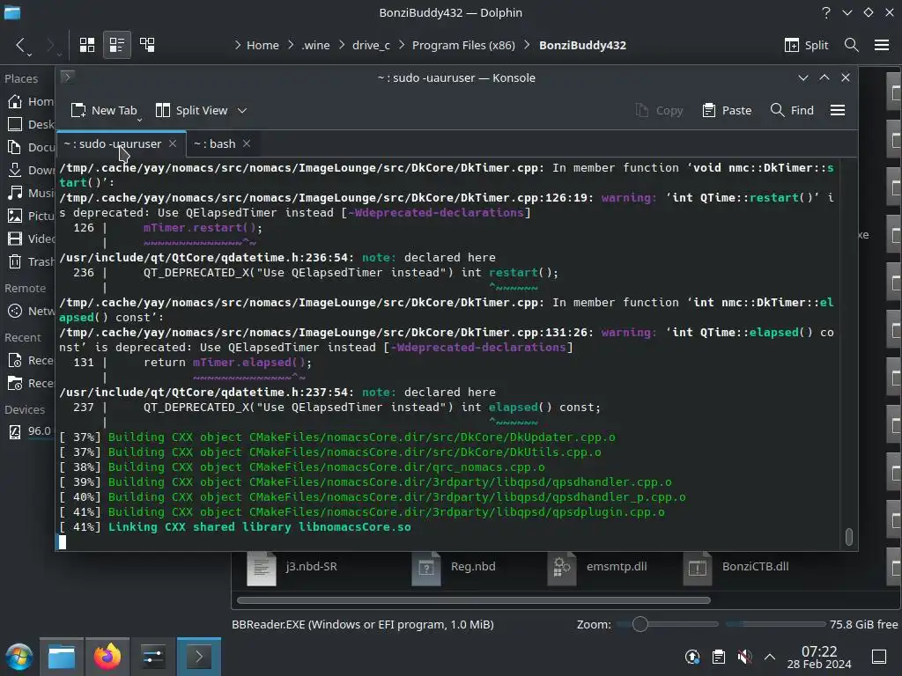Close the 'sudo -uauruser' tab
The height and width of the screenshot is (676, 902).
(173, 143)
